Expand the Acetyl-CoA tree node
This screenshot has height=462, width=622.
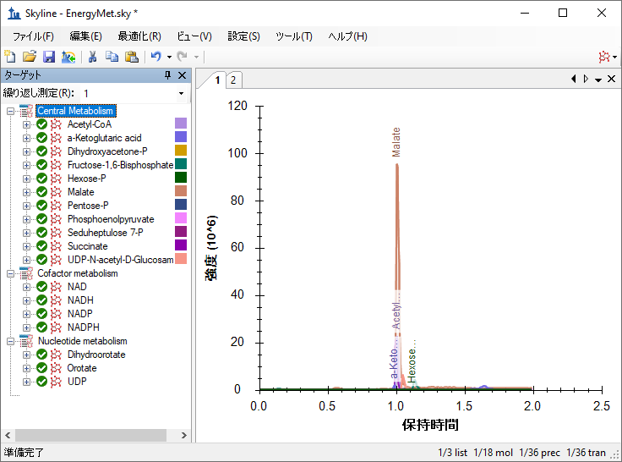[x=26, y=124]
